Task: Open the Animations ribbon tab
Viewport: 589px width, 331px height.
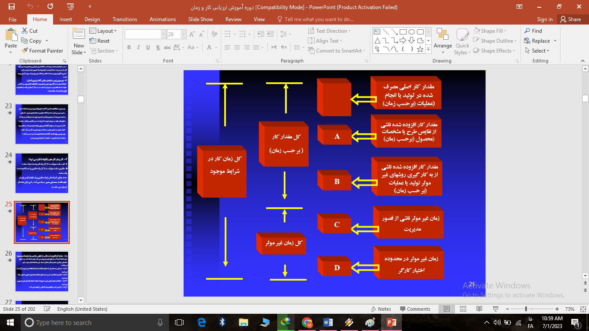Action: point(163,19)
